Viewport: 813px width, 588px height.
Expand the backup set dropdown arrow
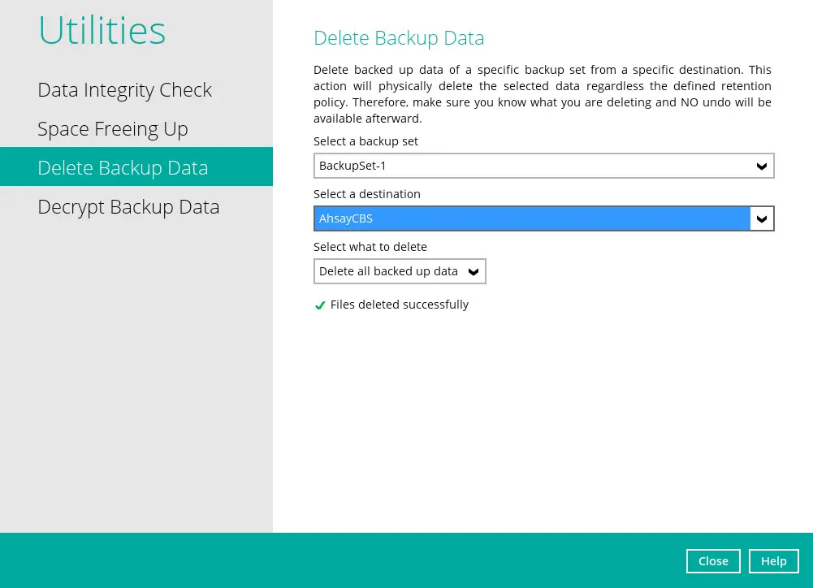[x=762, y=166]
